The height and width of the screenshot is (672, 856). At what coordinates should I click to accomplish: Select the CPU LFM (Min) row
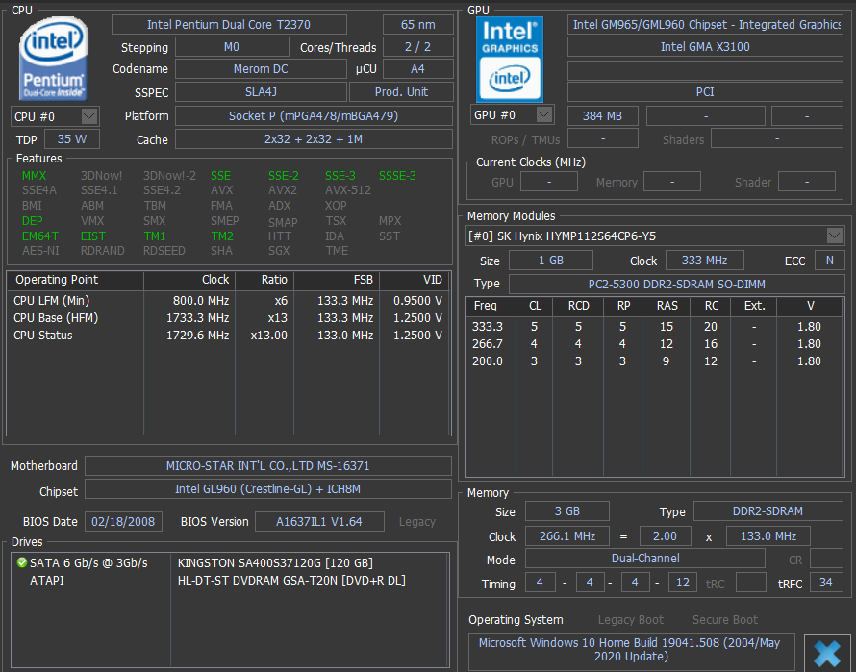coord(228,301)
